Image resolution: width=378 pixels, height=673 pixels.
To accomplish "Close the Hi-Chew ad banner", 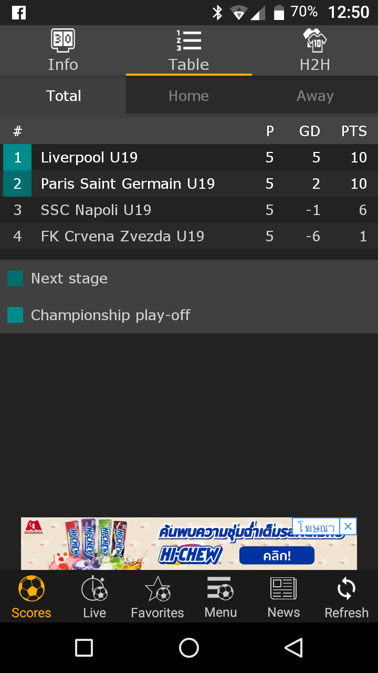I will [348, 526].
